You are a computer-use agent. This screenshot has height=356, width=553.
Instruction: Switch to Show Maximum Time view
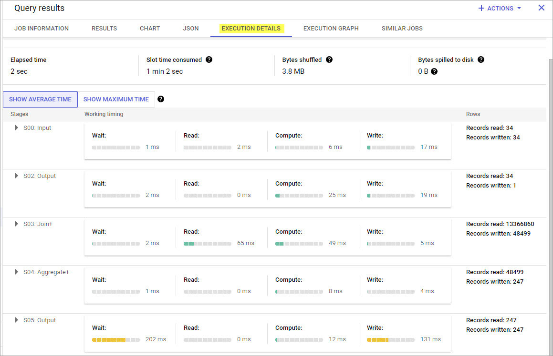click(116, 99)
